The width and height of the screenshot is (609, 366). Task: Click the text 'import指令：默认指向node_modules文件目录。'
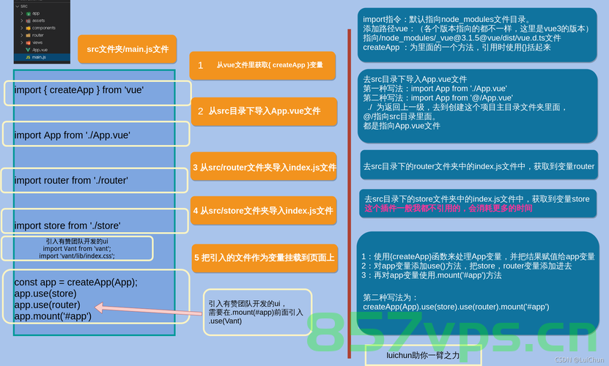click(446, 20)
